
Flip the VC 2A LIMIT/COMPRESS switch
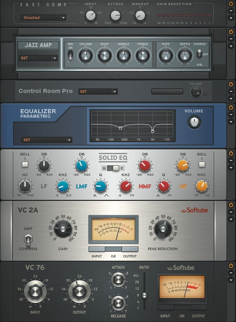28,239
